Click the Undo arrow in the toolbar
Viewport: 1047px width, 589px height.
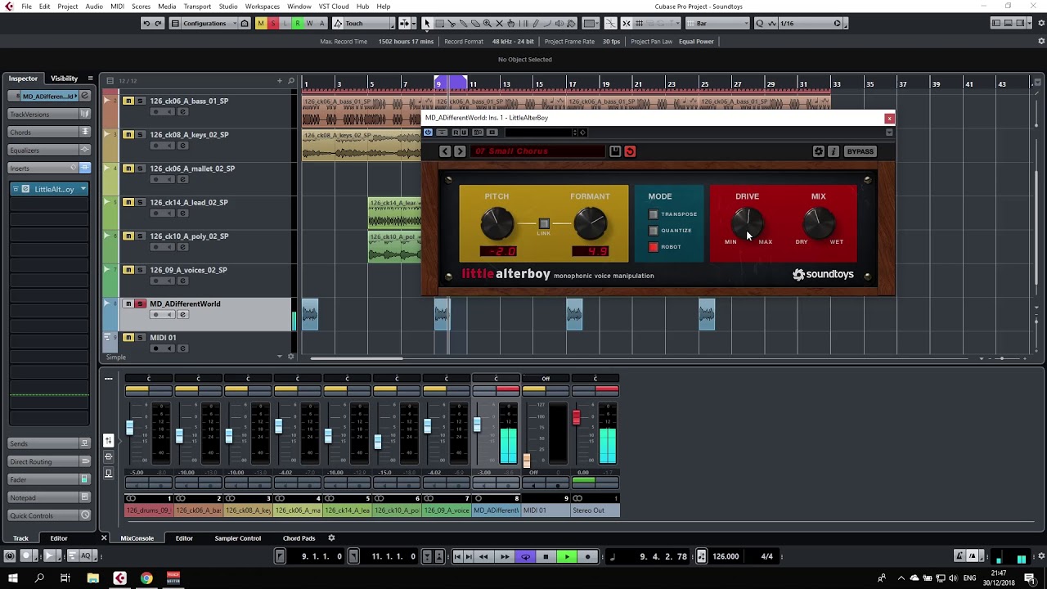pyautogui.click(x=146, y=23)
